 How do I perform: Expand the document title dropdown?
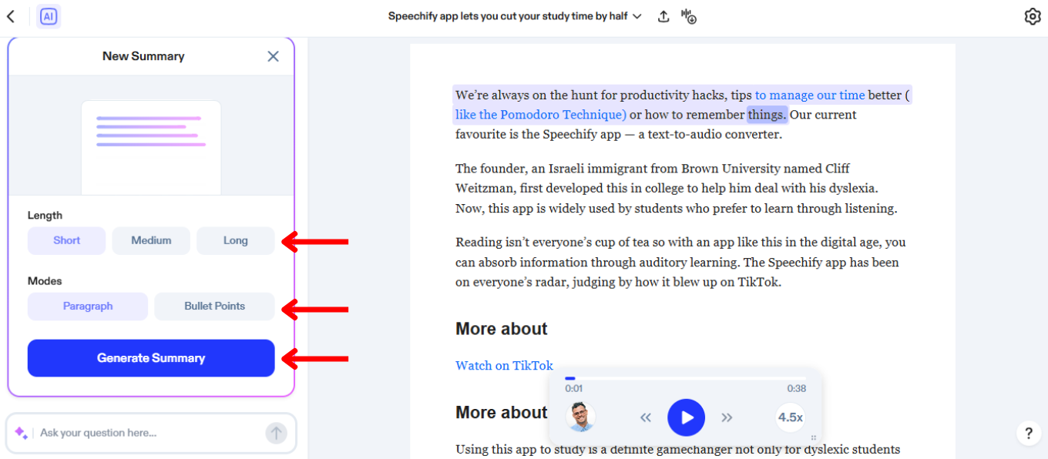[637, 16]
